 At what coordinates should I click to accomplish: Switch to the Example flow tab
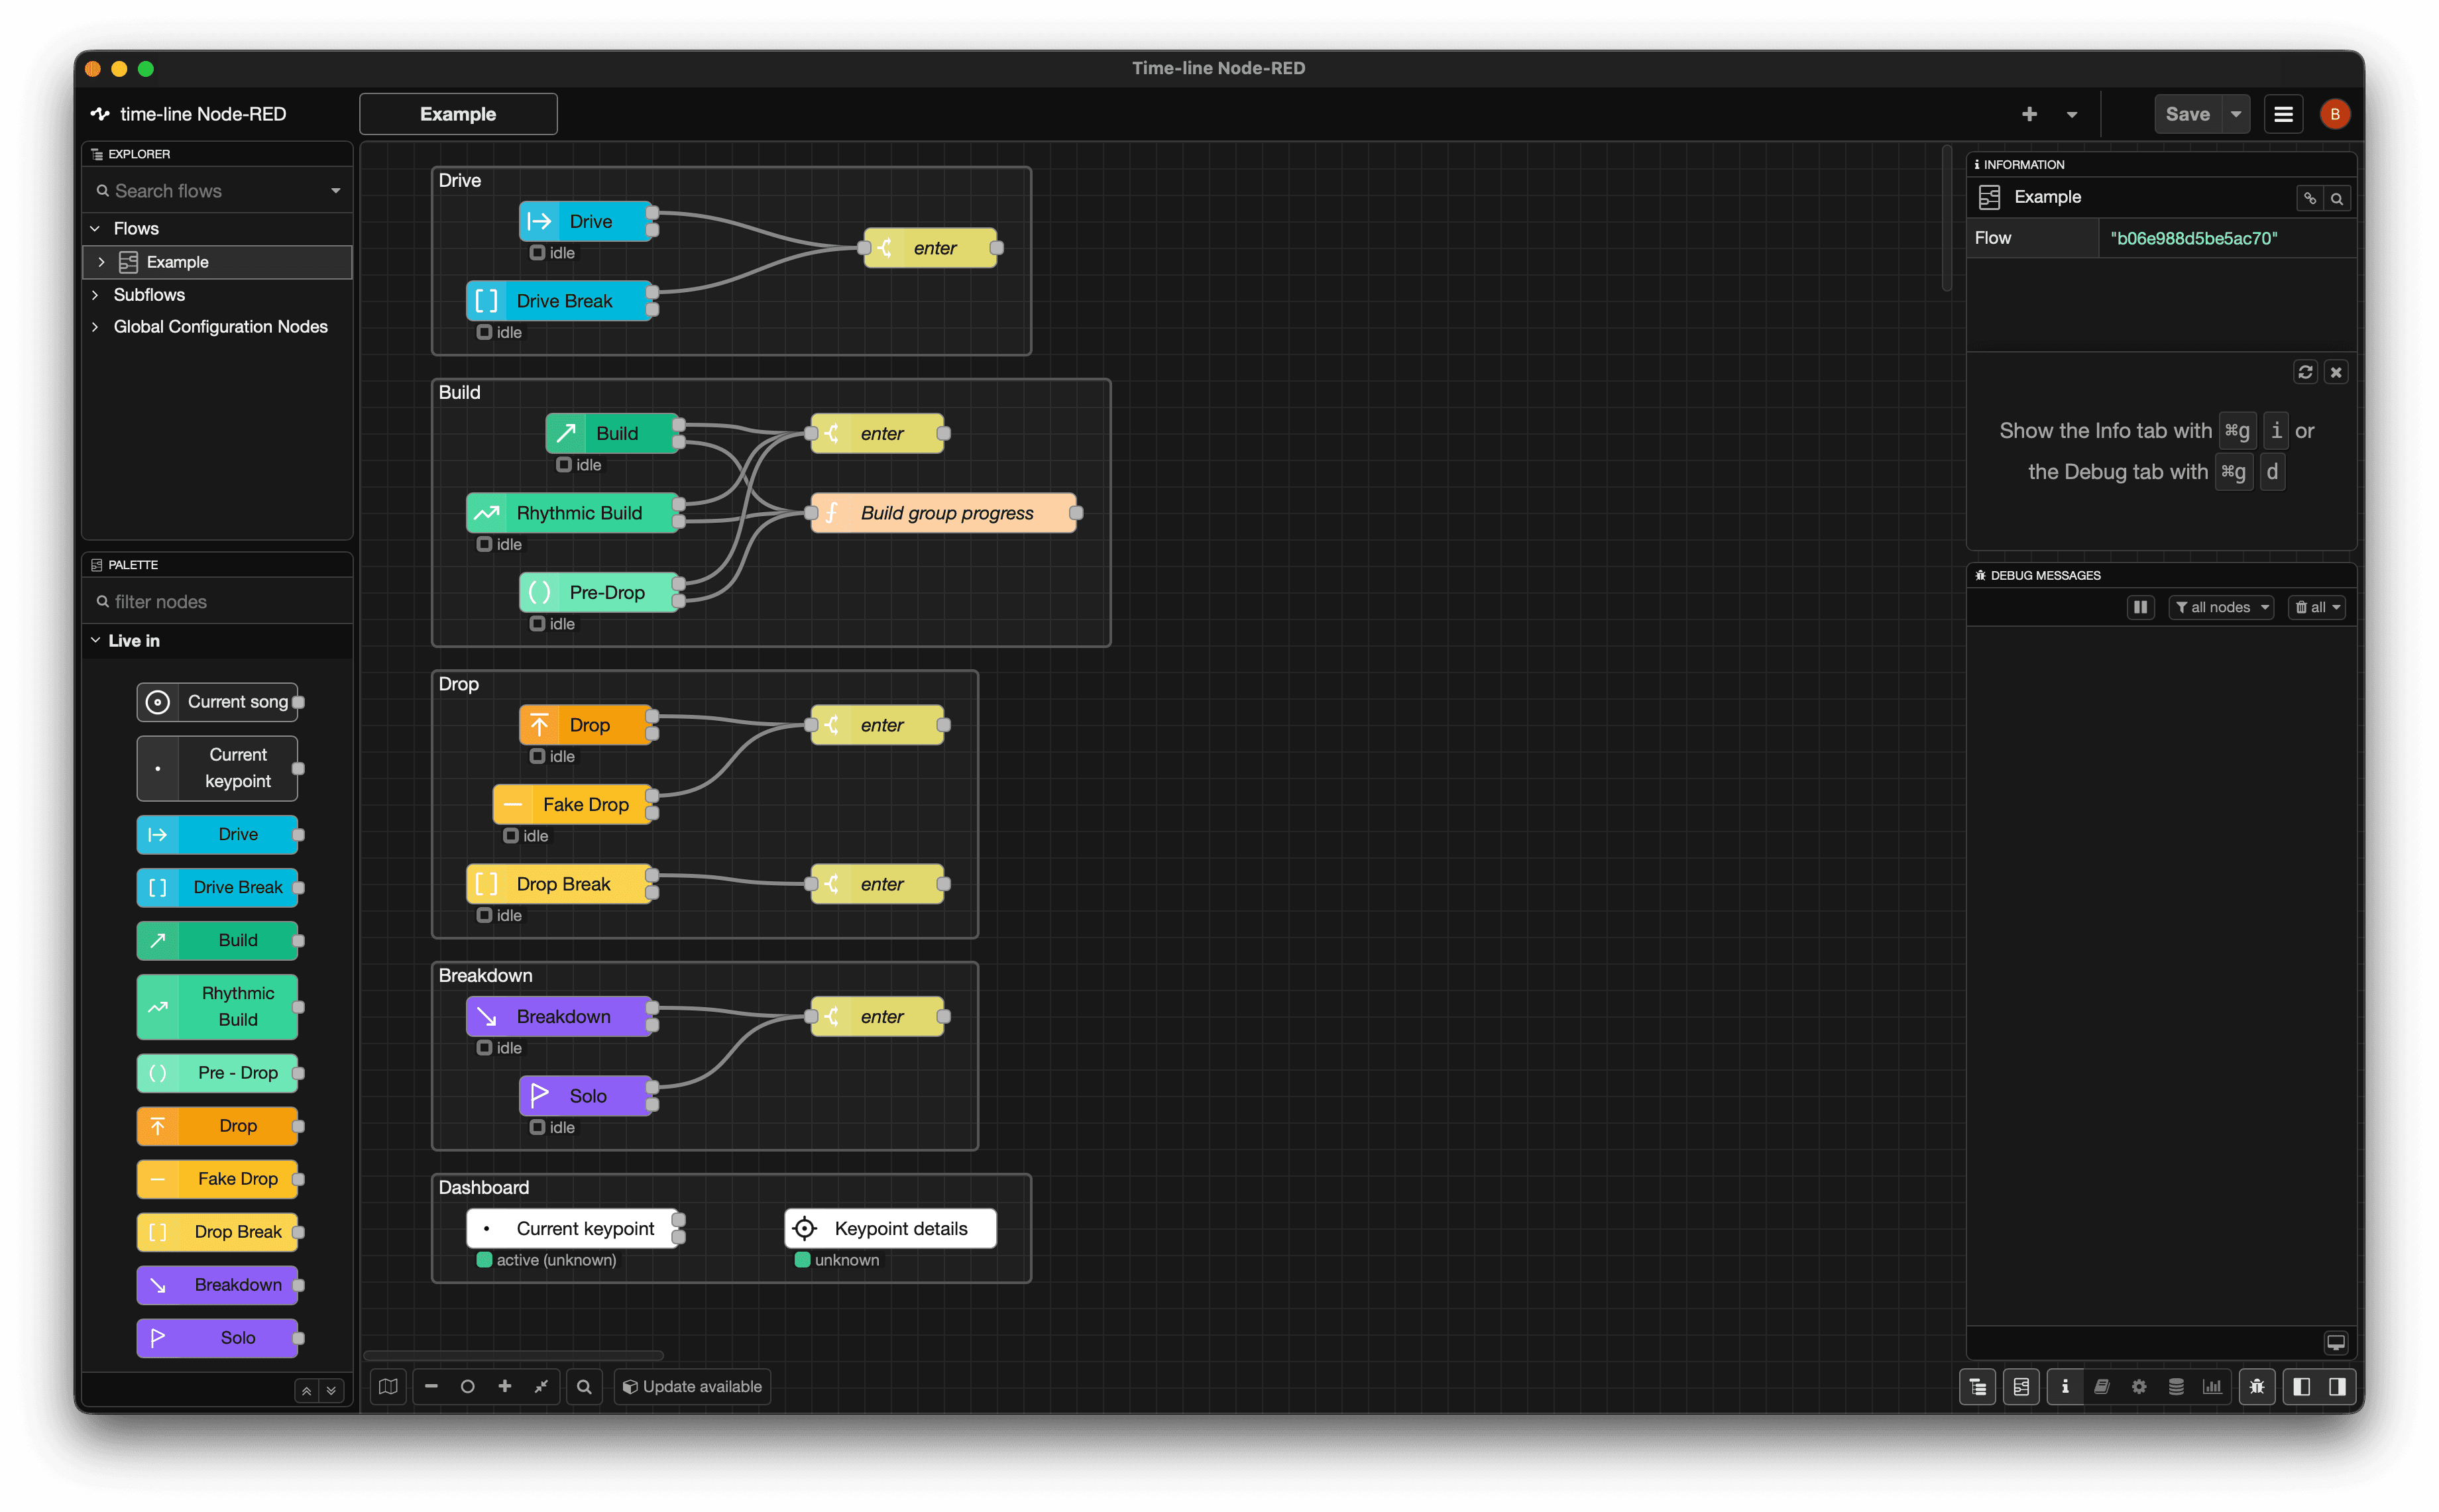coord(458,114)
